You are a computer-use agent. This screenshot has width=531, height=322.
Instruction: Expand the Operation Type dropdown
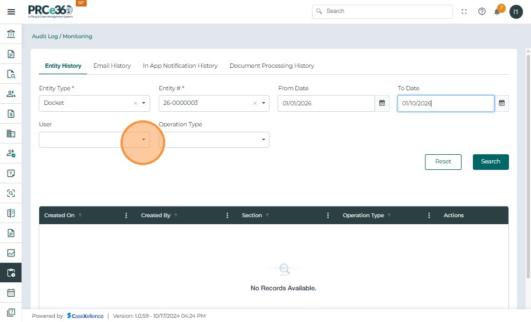pos(263,140)
